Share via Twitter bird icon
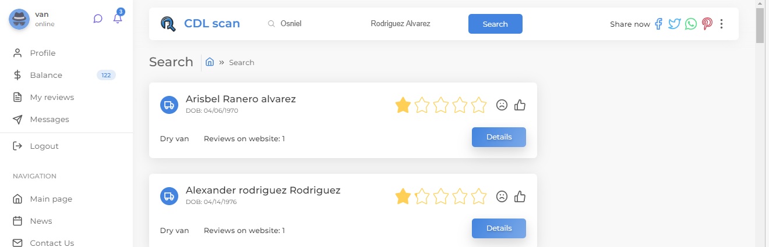Image resolution: width=769 pixels, height=247 pixels. pos(675,24)
